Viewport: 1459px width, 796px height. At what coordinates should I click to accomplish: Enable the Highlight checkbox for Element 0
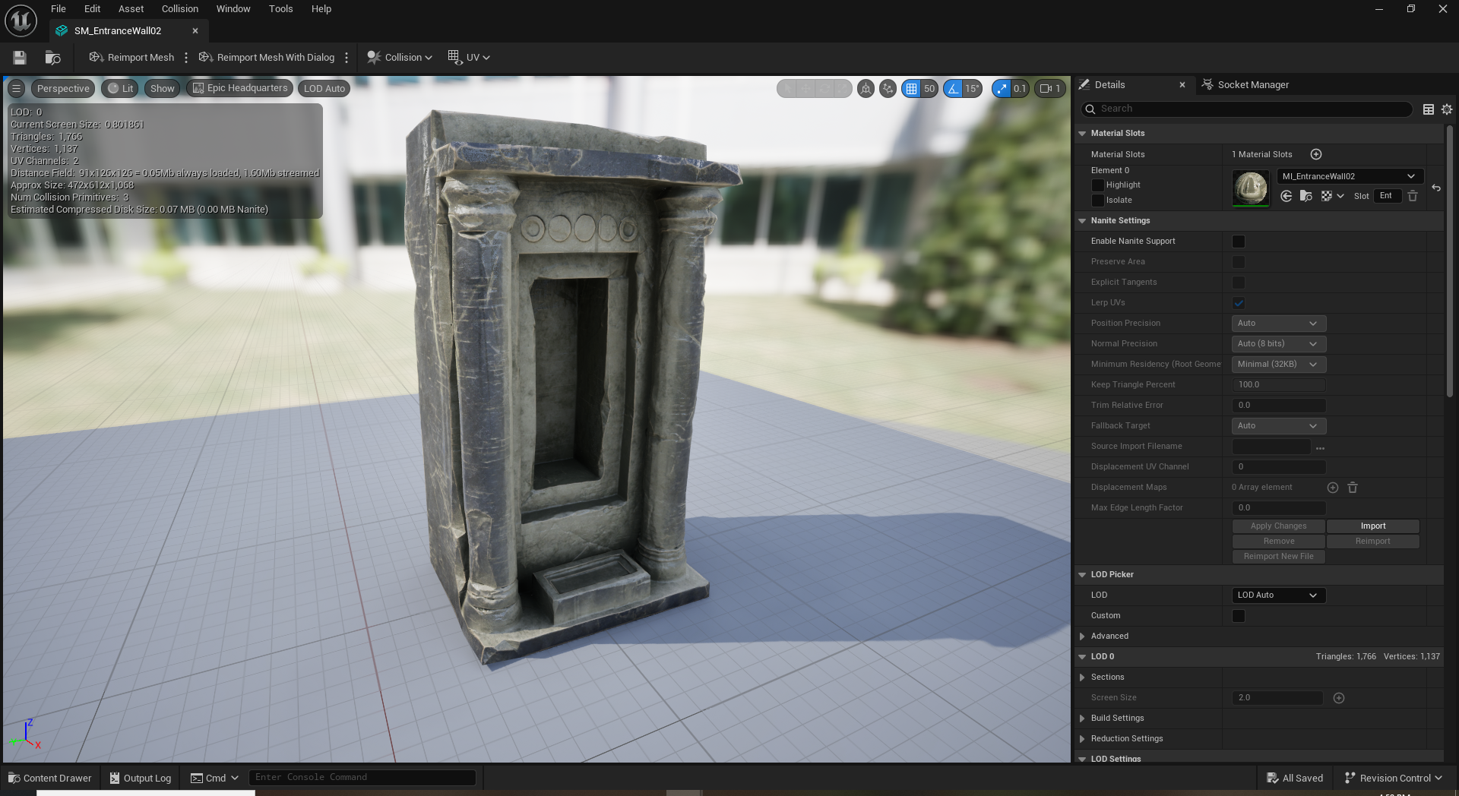1097,185
